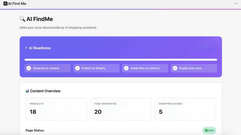241x135 pixels.
Task: Click the lightning bolt icon by AI Readiness
Action: 26,48
